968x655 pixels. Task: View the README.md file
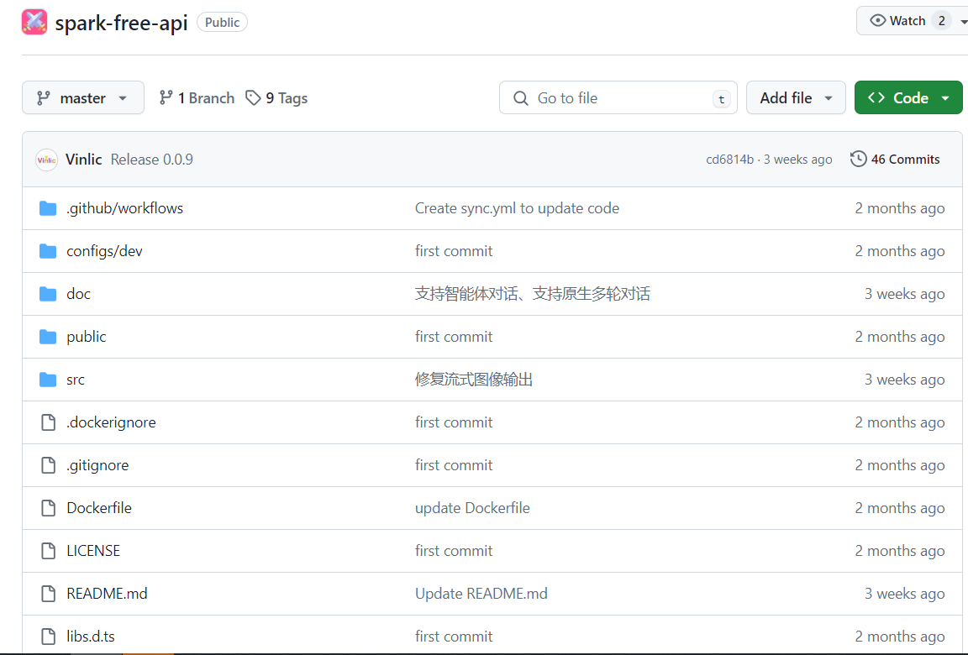click(x=107, y=593)
